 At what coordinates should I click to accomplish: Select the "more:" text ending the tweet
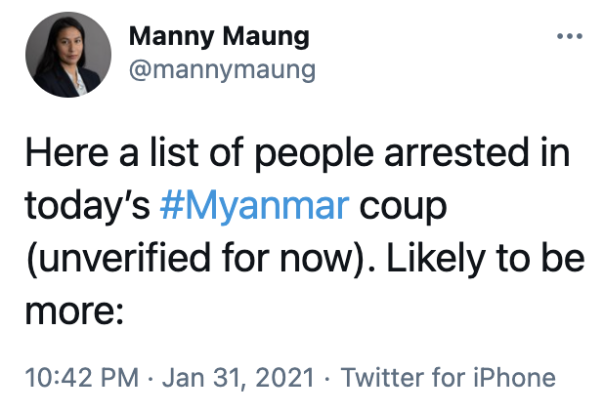74,311
